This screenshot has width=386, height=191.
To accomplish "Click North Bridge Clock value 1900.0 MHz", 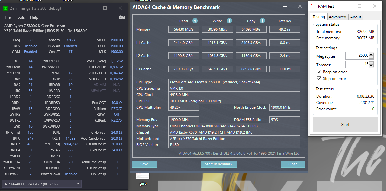I will point(285,108).
